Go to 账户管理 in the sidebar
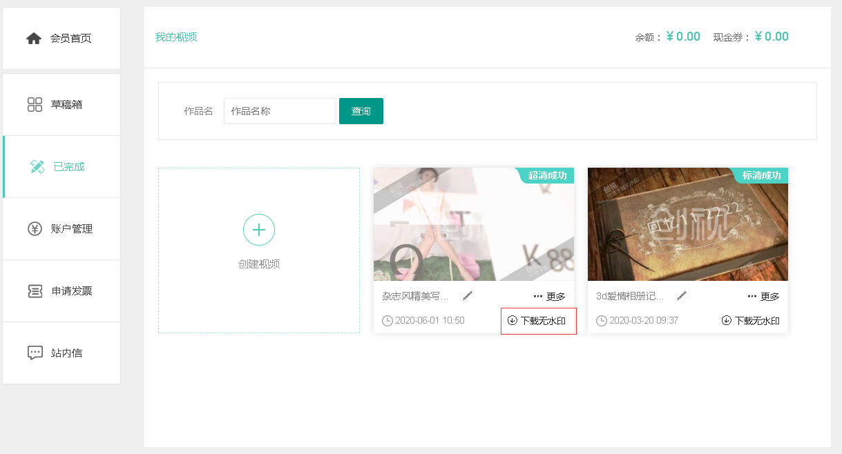The height and width of the screenshot is (454, 842). point(61,229)
